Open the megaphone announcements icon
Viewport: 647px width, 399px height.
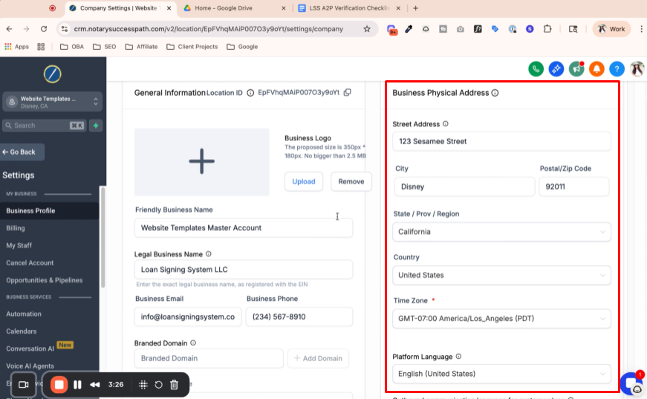coord(576,69)
